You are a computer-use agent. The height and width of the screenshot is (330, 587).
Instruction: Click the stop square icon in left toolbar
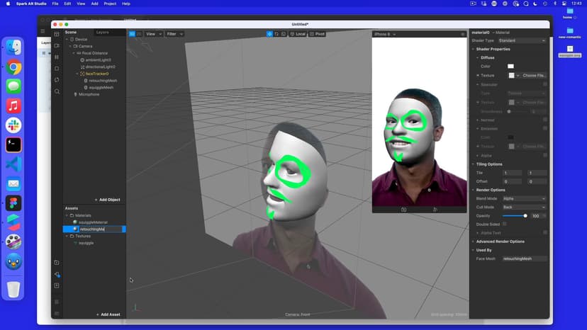[57, 69]
